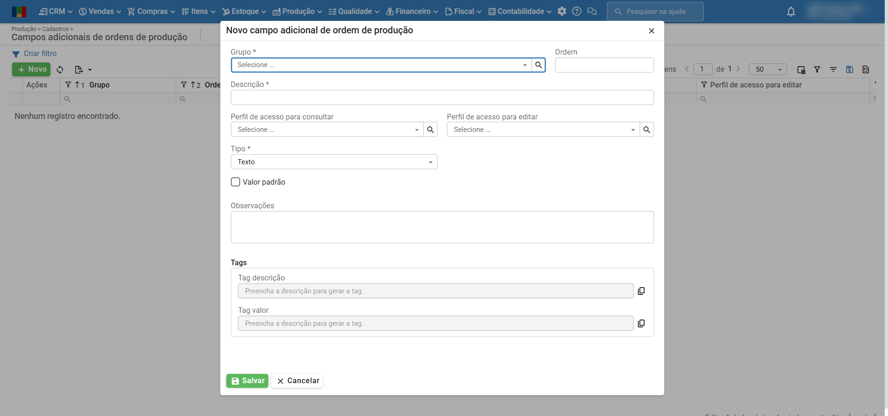Copy the Tag valor value
This screenshot has height=416, width=888.
pos(641,323)
